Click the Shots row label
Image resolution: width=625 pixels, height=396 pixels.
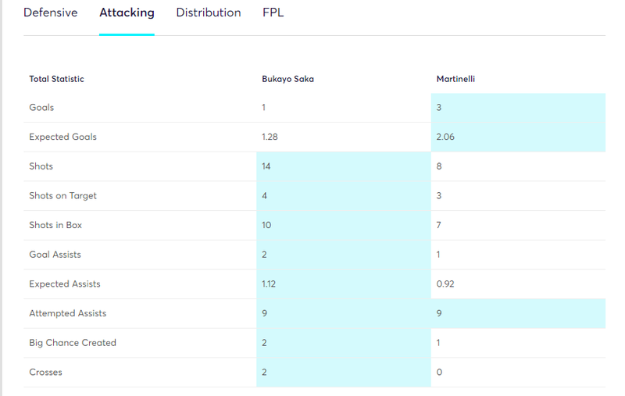[41, 166]
